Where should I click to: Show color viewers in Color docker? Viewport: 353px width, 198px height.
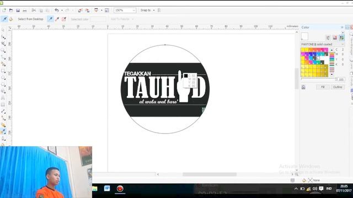point(335,37)
